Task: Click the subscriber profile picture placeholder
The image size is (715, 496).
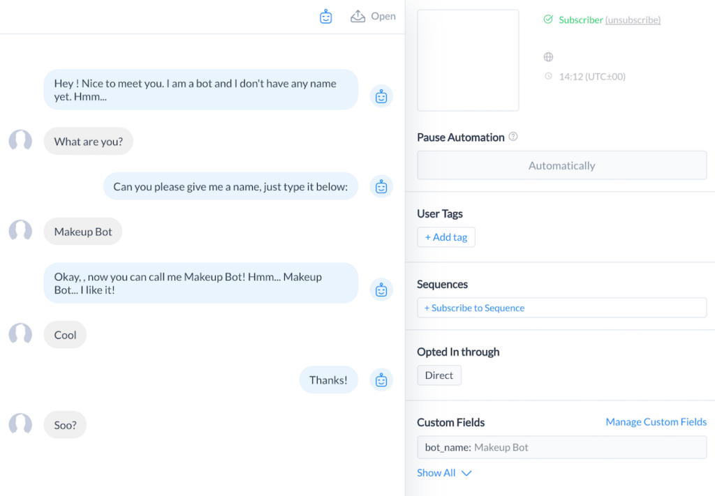Action: pos(468,60)
